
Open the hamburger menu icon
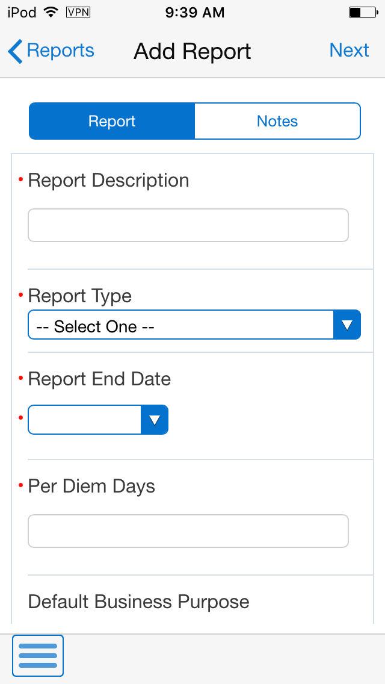(x=38, y=656)
